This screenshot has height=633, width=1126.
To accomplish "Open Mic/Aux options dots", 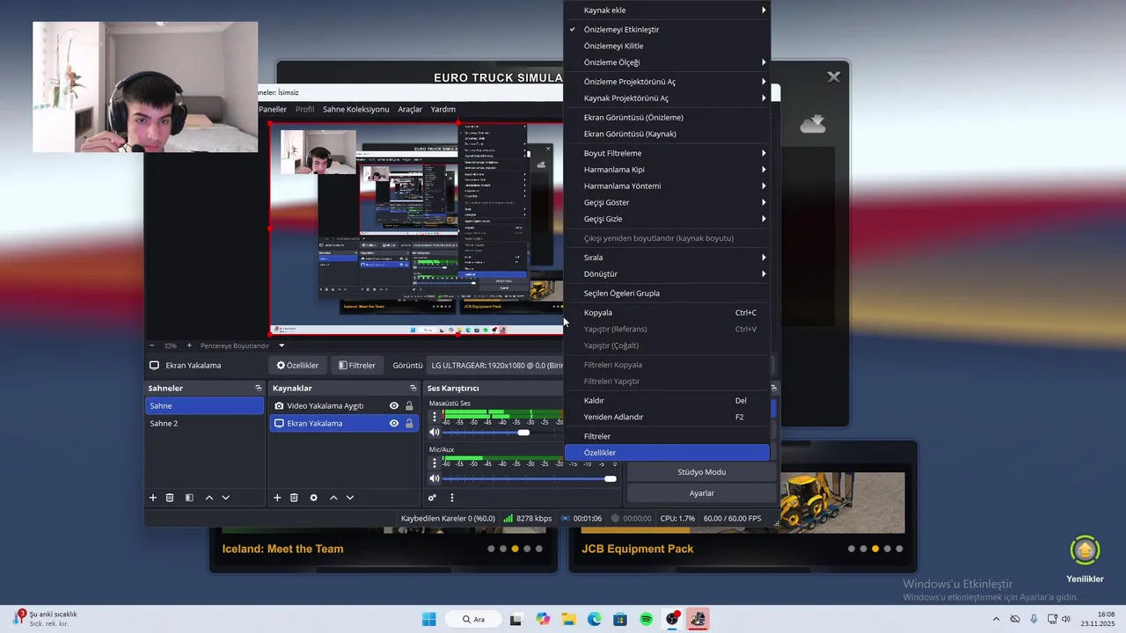I will tap(434, 462).
